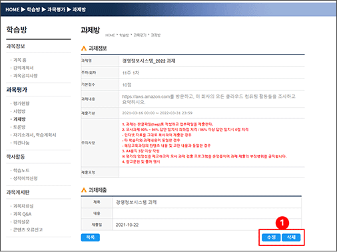The height and width of the screenshot is (252, 337).
Task: Open 시험방 in the sidebar
Action: coord(19,111)
